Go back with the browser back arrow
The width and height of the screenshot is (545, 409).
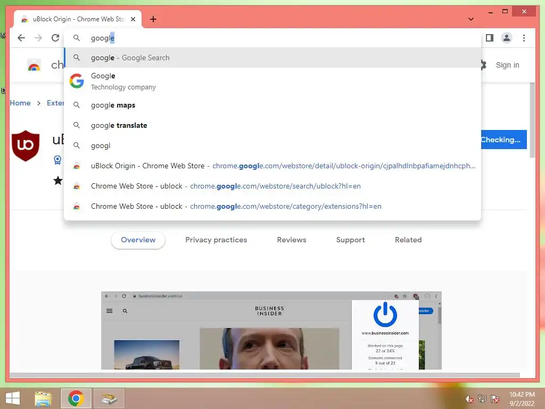click(x=21, y=38)
